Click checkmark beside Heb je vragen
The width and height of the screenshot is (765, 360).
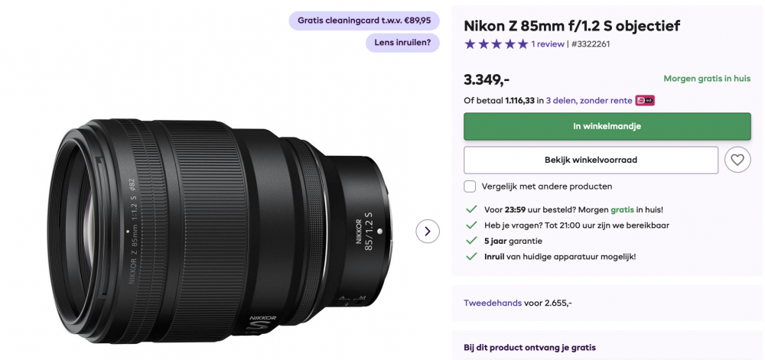(x=470, y=225)
